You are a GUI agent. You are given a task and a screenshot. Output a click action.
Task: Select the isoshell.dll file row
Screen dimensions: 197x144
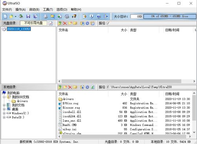(x=125, y=112)
